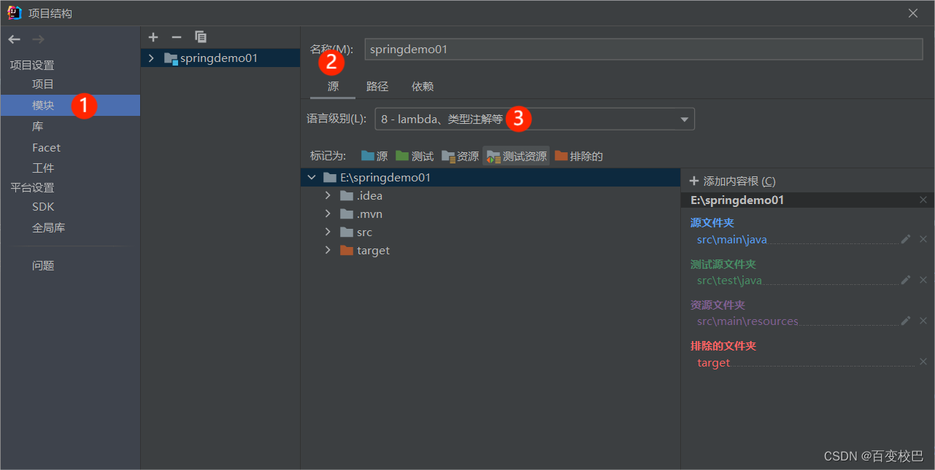Expand springdemo01 module in module list
The width and height of the screenshot is (935, 470).
click(151, 58)
